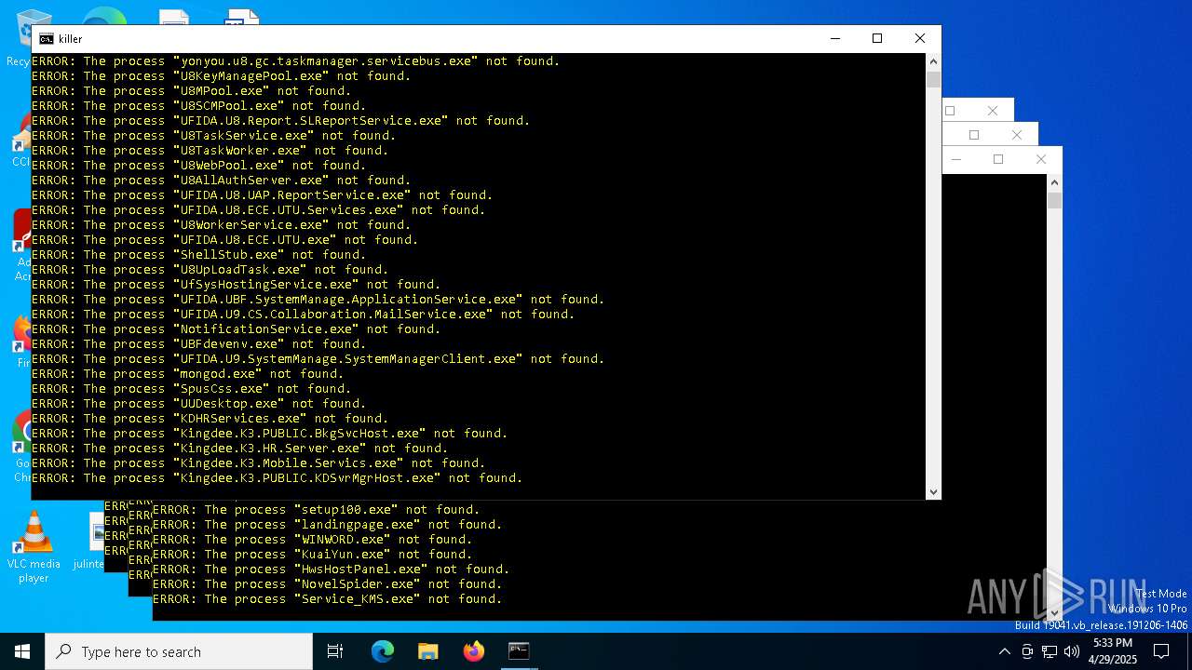Screen dimensions: 1192x670
Task: Maximize the killer console window
Action: 877,39
